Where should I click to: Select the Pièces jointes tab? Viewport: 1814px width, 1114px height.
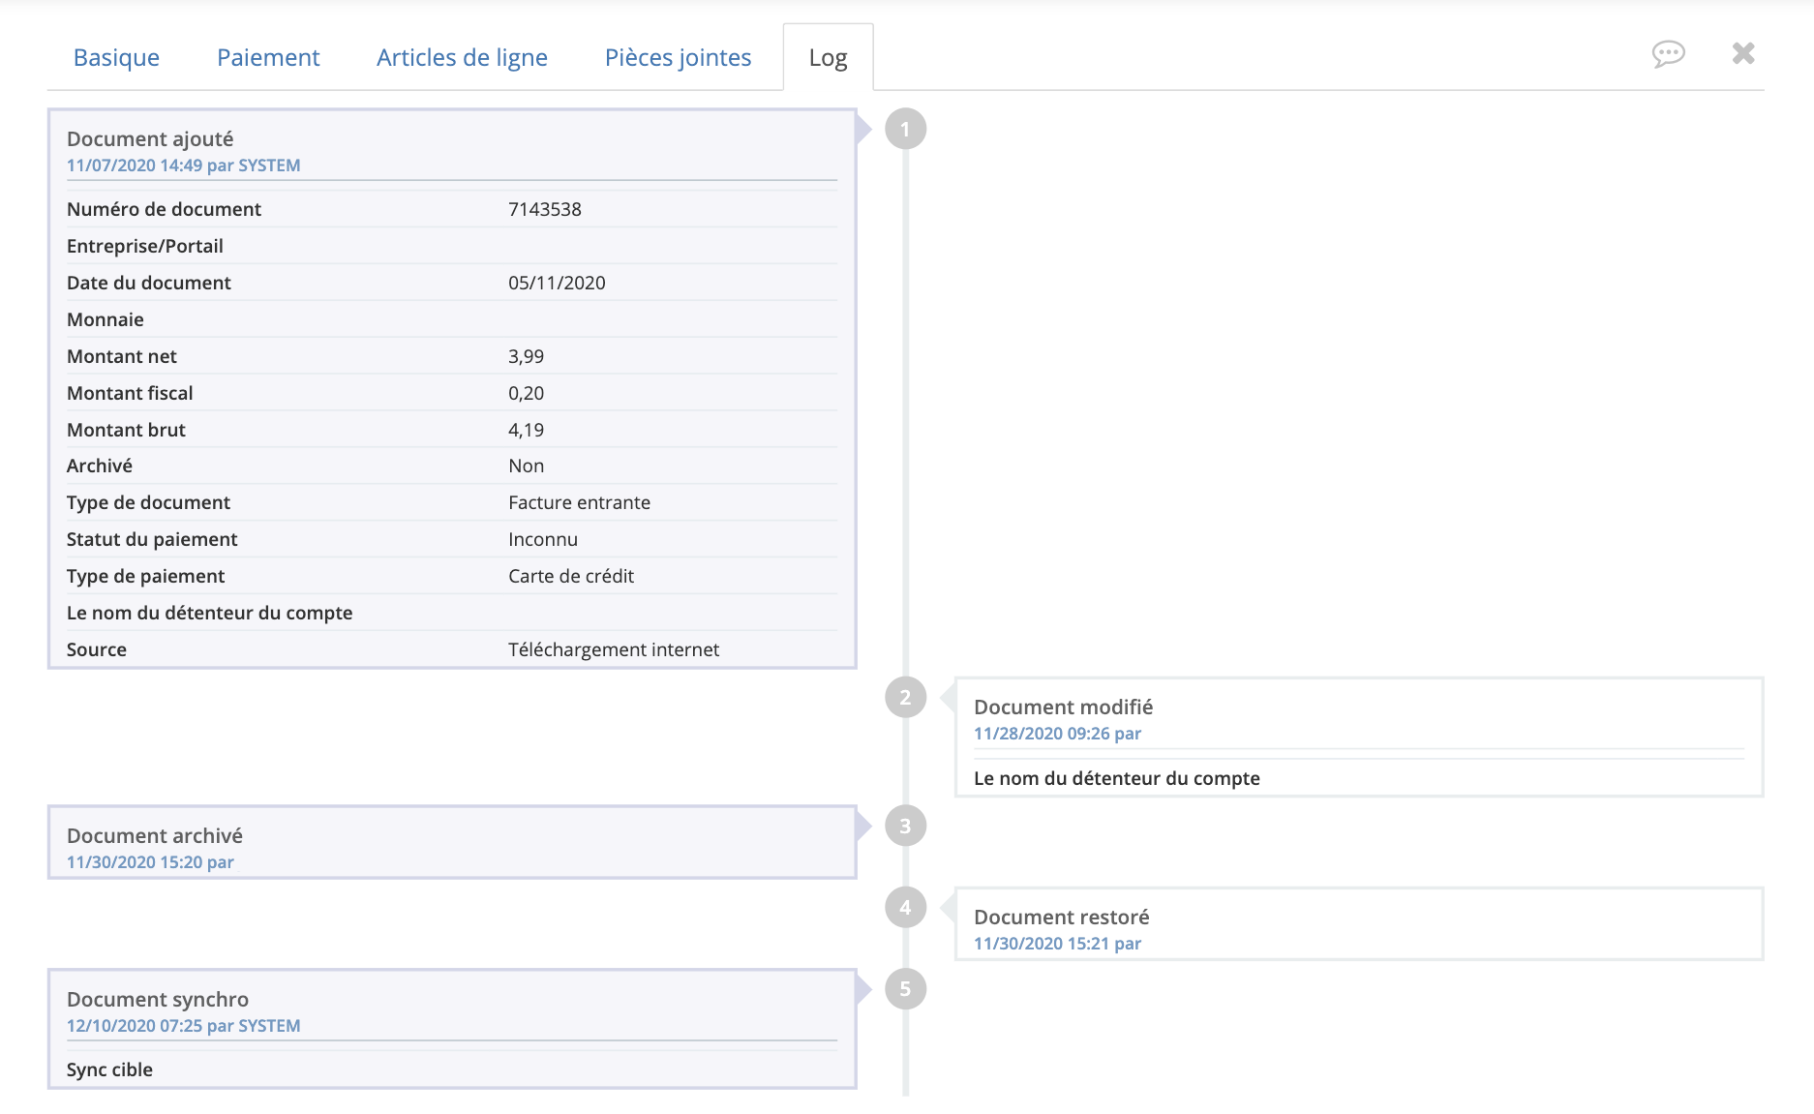678,58
